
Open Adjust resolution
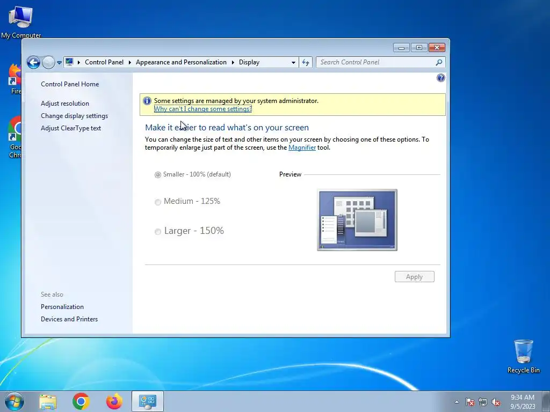tap(65, 104)
